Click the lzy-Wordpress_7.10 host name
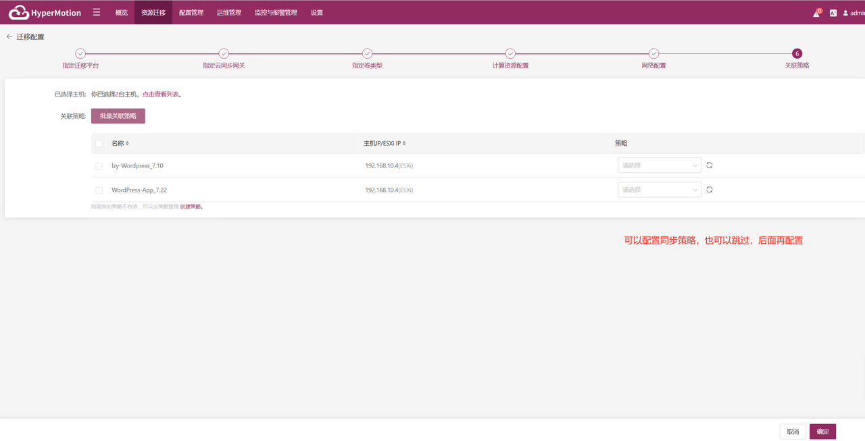This screenshot has height=441, width=865. pos(137,165)
